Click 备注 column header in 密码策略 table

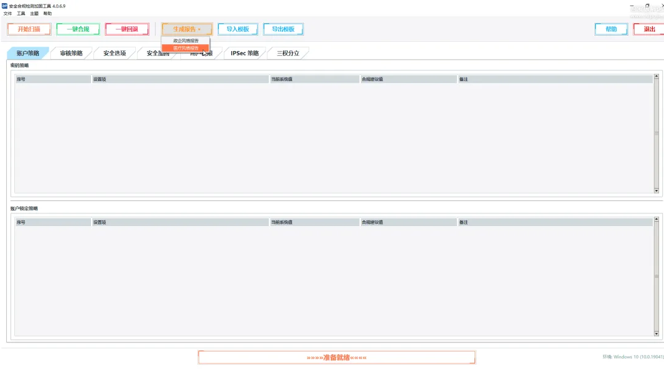click(x=555, y=79)
